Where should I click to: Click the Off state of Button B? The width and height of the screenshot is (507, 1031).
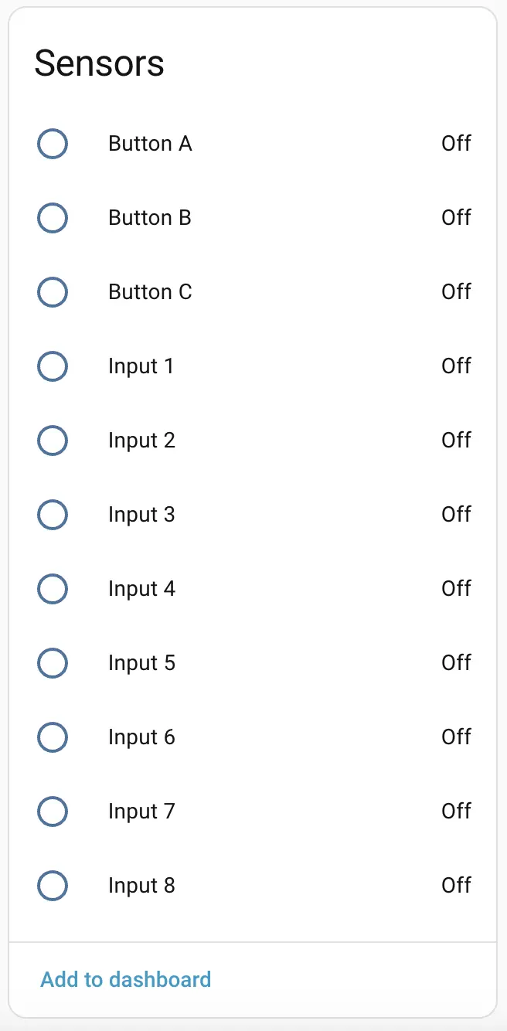coord(456,218)
